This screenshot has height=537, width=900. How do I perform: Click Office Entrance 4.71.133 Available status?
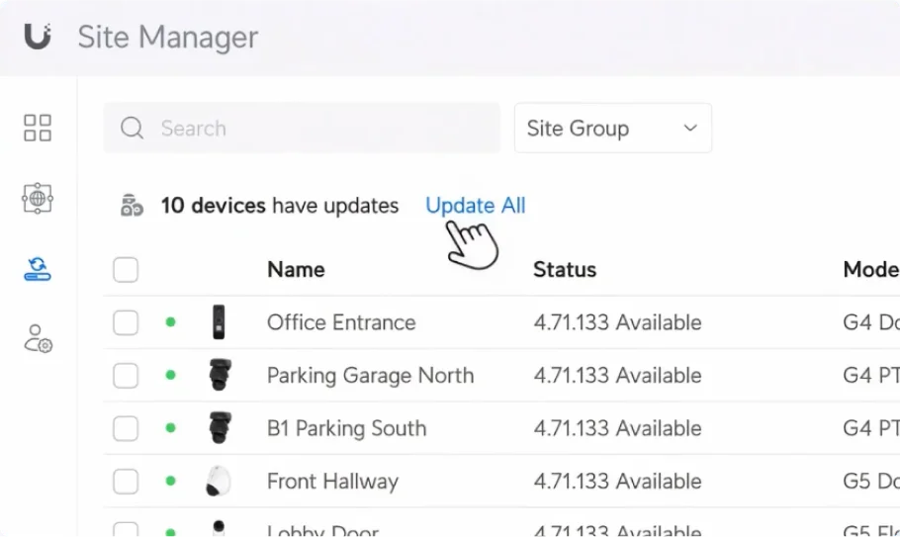coord(617,322)
